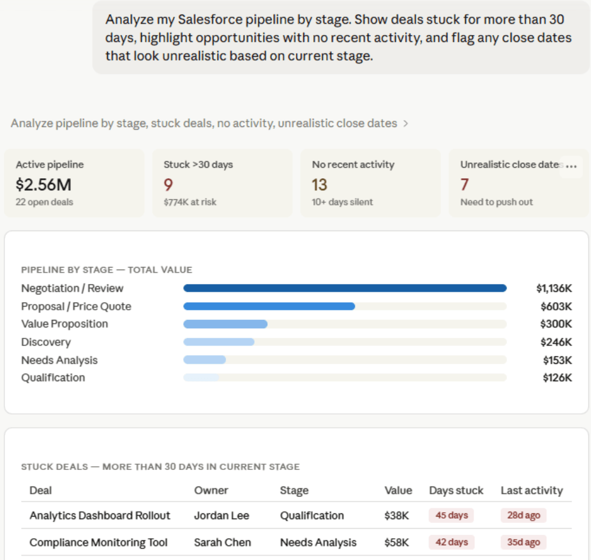This screenshot has height=560, width=591.
Task: Click the $38K deal value
Action: point(396,515)
